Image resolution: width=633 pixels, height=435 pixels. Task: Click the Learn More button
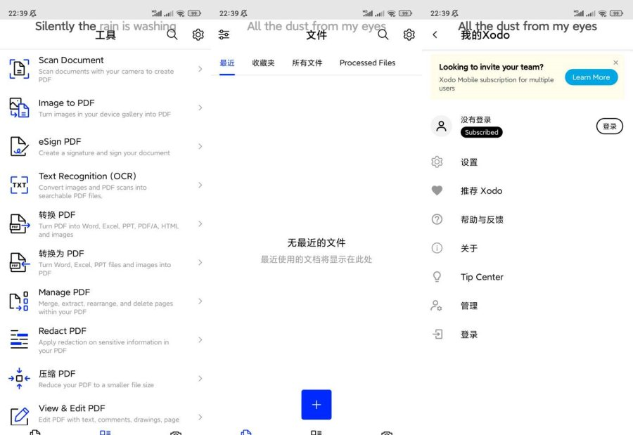point(591,77)
